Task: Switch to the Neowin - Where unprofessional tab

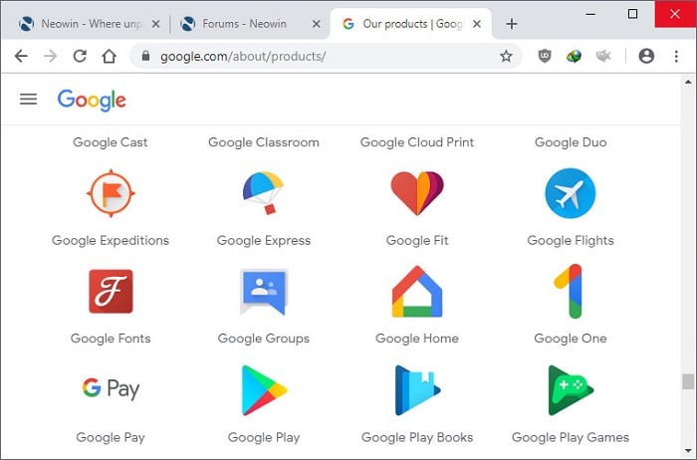Action: (x=89, y=24)
